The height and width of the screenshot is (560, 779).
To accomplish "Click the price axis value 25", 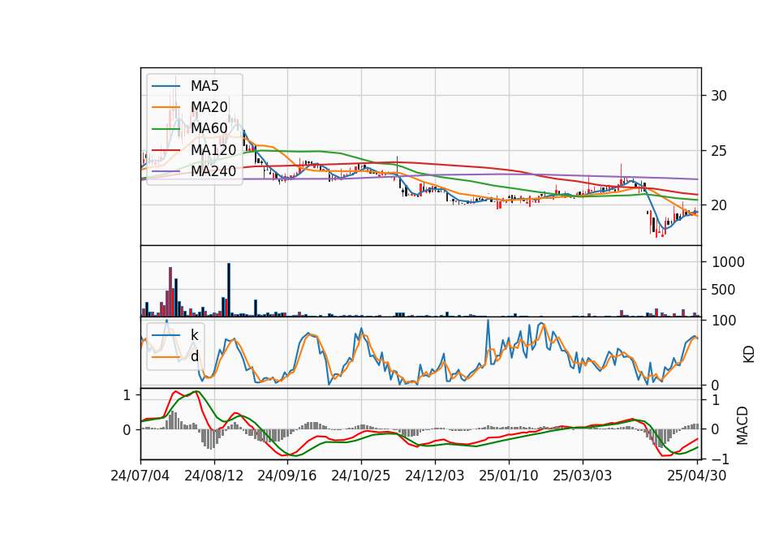I will [719, 151].
